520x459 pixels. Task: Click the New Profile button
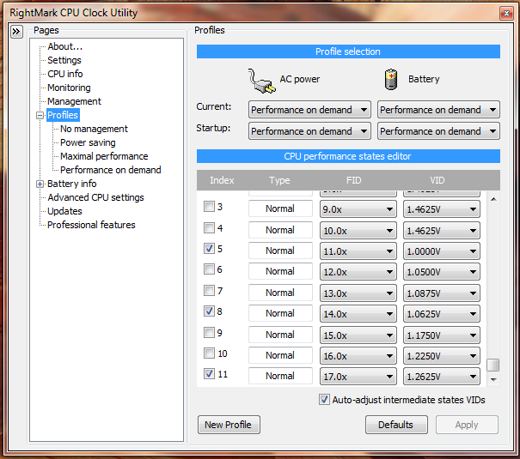pyautogui.click(x=229, y=425)
